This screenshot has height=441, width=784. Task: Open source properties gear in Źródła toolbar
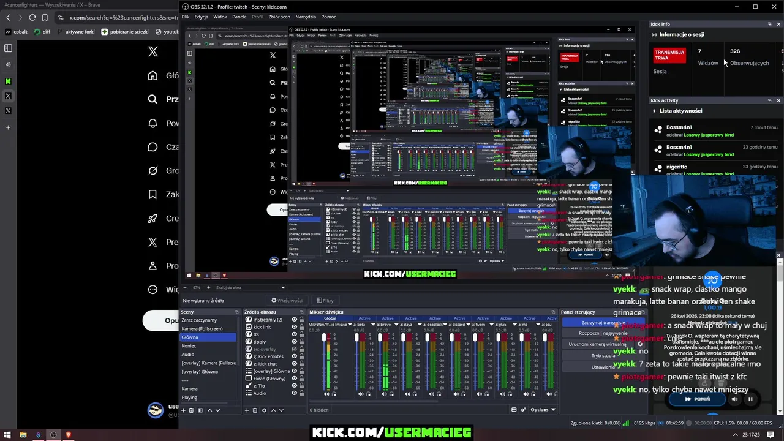[264, 410]
